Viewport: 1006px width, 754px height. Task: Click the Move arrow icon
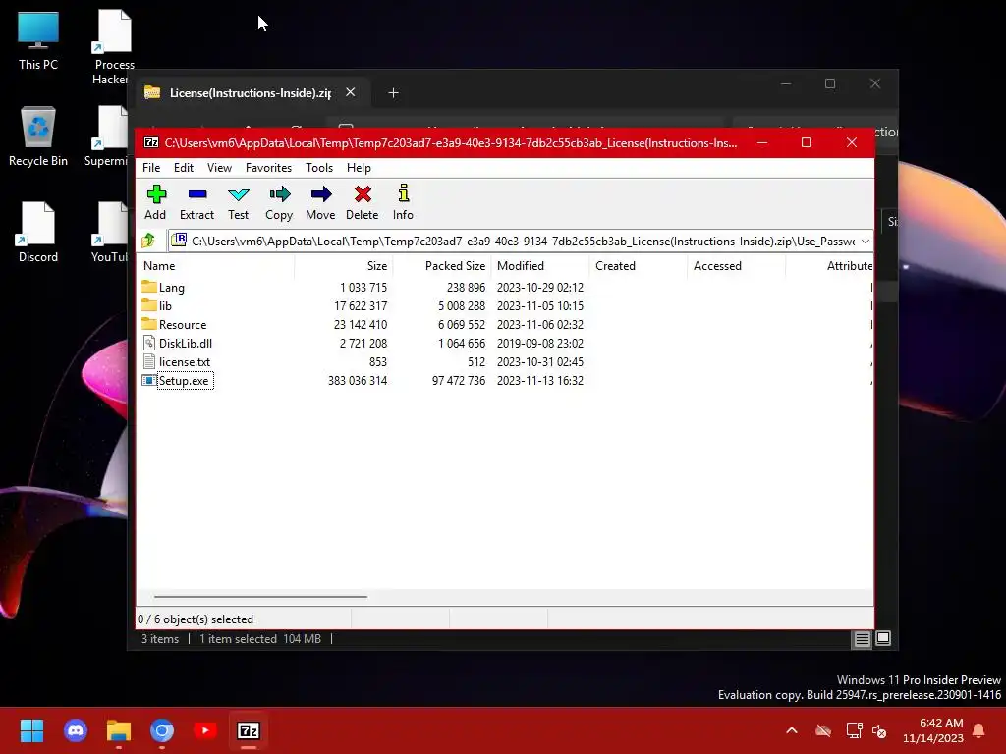320,194
